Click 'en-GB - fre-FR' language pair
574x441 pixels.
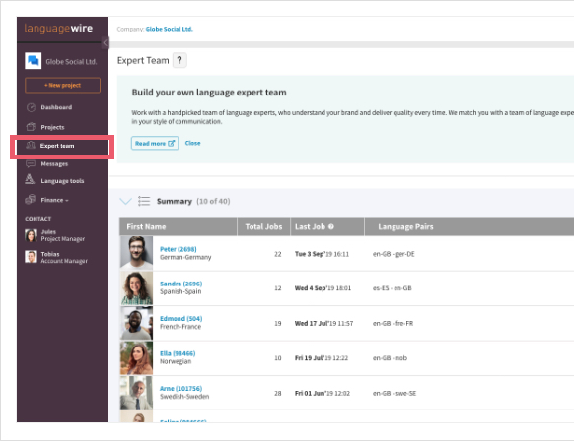click(x=393, y=323)
